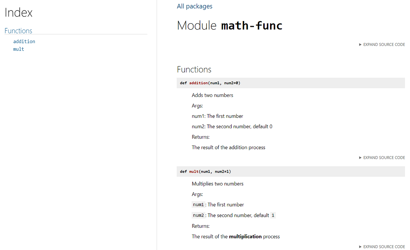This screenshot has width=410, height=250.
Task: Go to addition in the Index list
Action: click(x=24, y=41)
